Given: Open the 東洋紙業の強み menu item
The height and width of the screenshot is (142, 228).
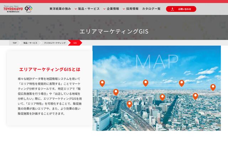Looking at the screenshot, I should (x=60, y=9).
